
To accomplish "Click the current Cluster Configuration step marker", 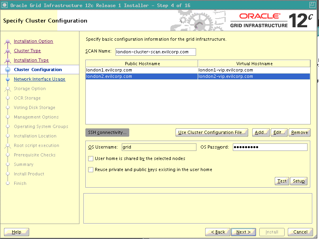I will 8,70.
